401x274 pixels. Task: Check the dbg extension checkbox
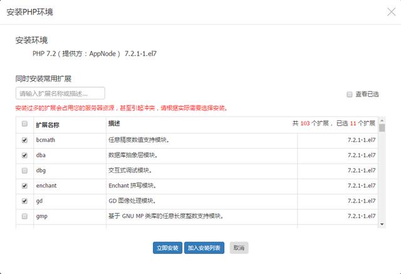coord(24,171)
